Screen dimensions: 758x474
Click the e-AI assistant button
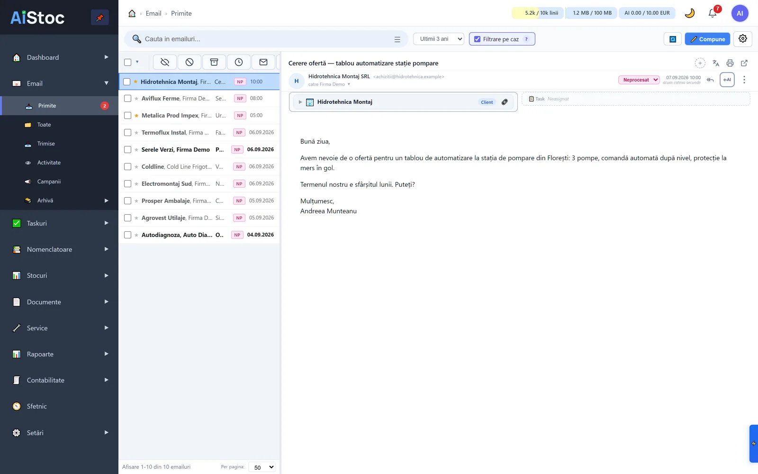coord(727,80)
